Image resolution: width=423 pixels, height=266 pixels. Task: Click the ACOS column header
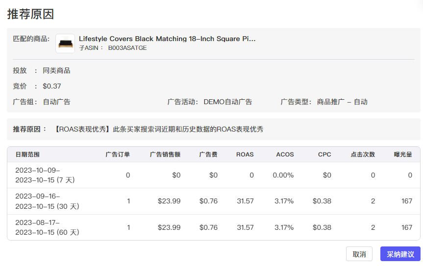[285, 155]
